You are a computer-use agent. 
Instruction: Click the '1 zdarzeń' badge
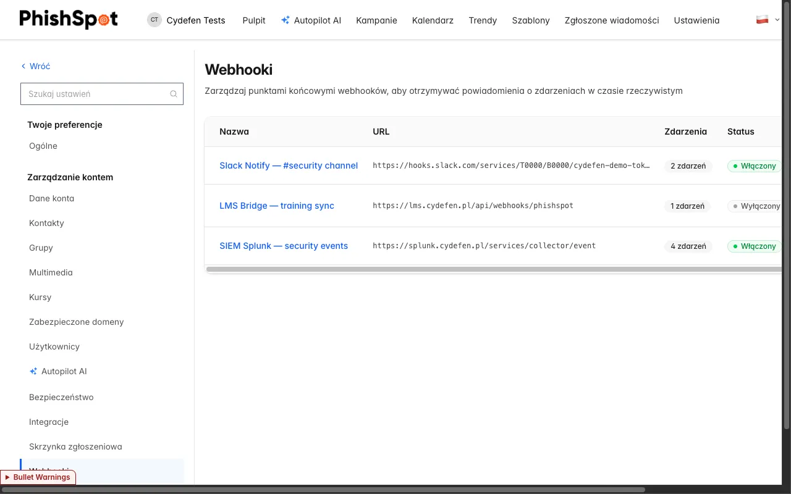[688, 206]
